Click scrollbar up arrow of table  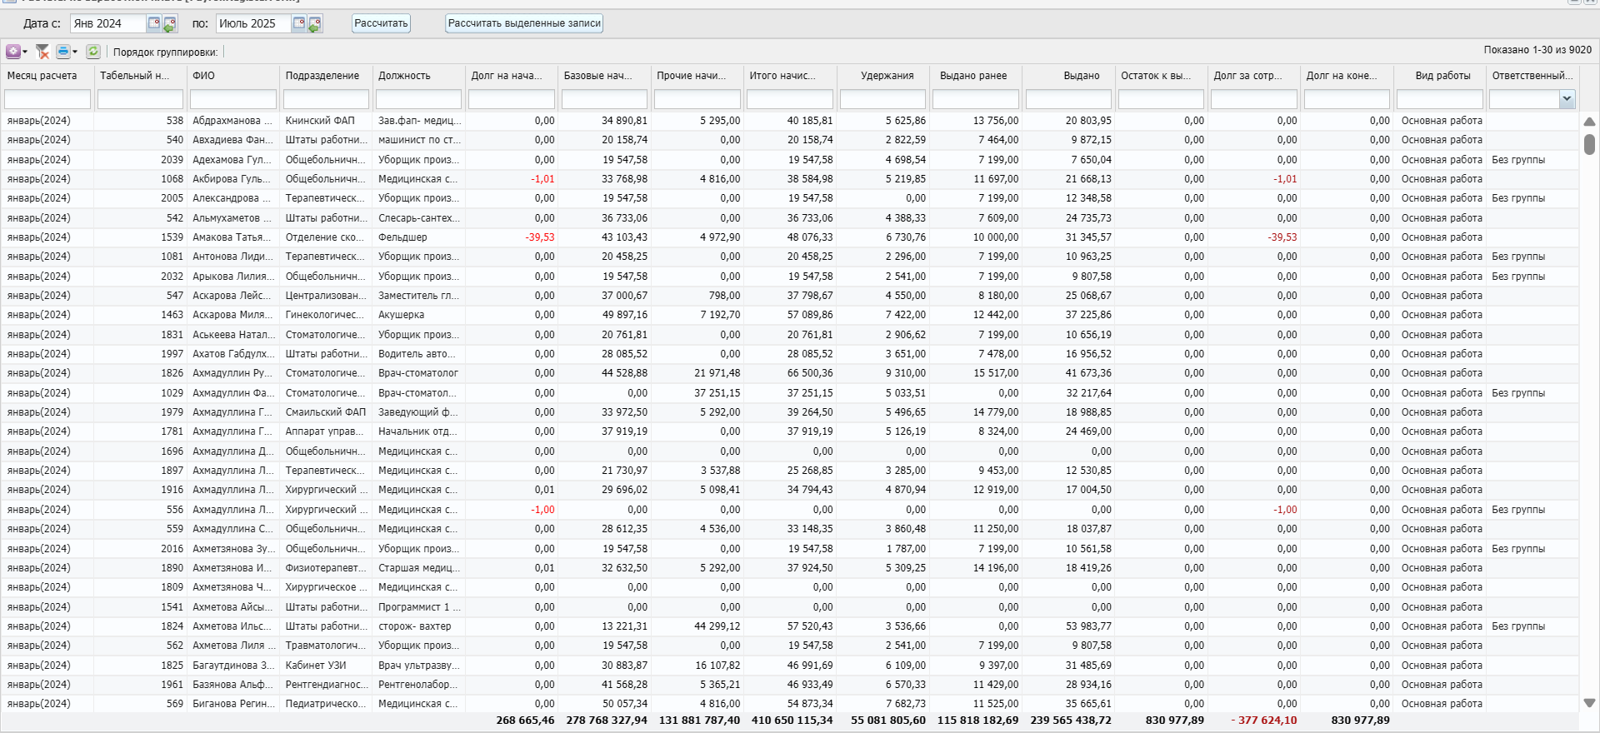click(1589, 122)
